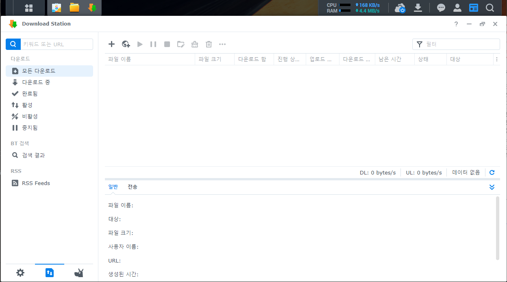Switch to the Download Station taskbar icon
The height and width of the screenshot is (282, 507).
click(92, 8)
